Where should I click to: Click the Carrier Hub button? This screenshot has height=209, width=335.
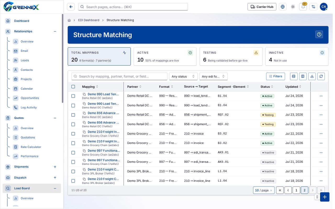[262, 7]
